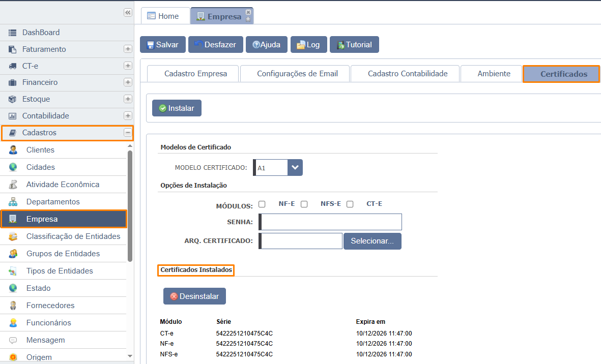601x364 pixels.
Task: Click the DashBoard list icon
Action: pyautogui.click(x=13, y=33)
